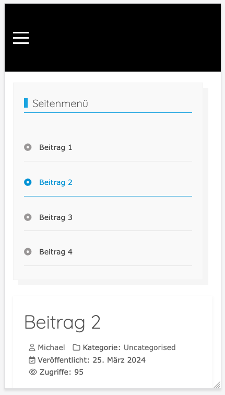The width and height of the screenshot is (225, 395).
Task: Click the bullet icon next to Beitrag 4
Action: click(28, 252)
